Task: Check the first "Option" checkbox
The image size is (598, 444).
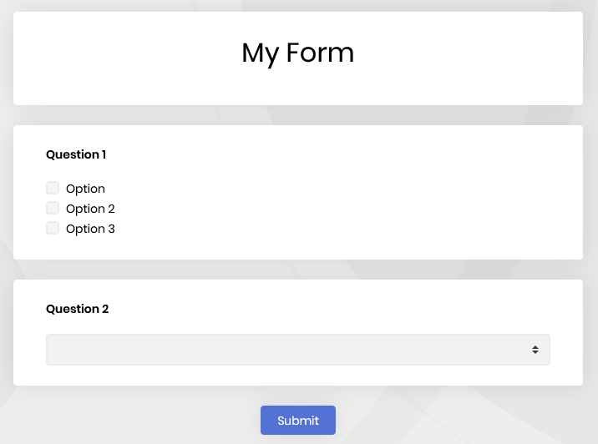Action: tap(53, 188)
